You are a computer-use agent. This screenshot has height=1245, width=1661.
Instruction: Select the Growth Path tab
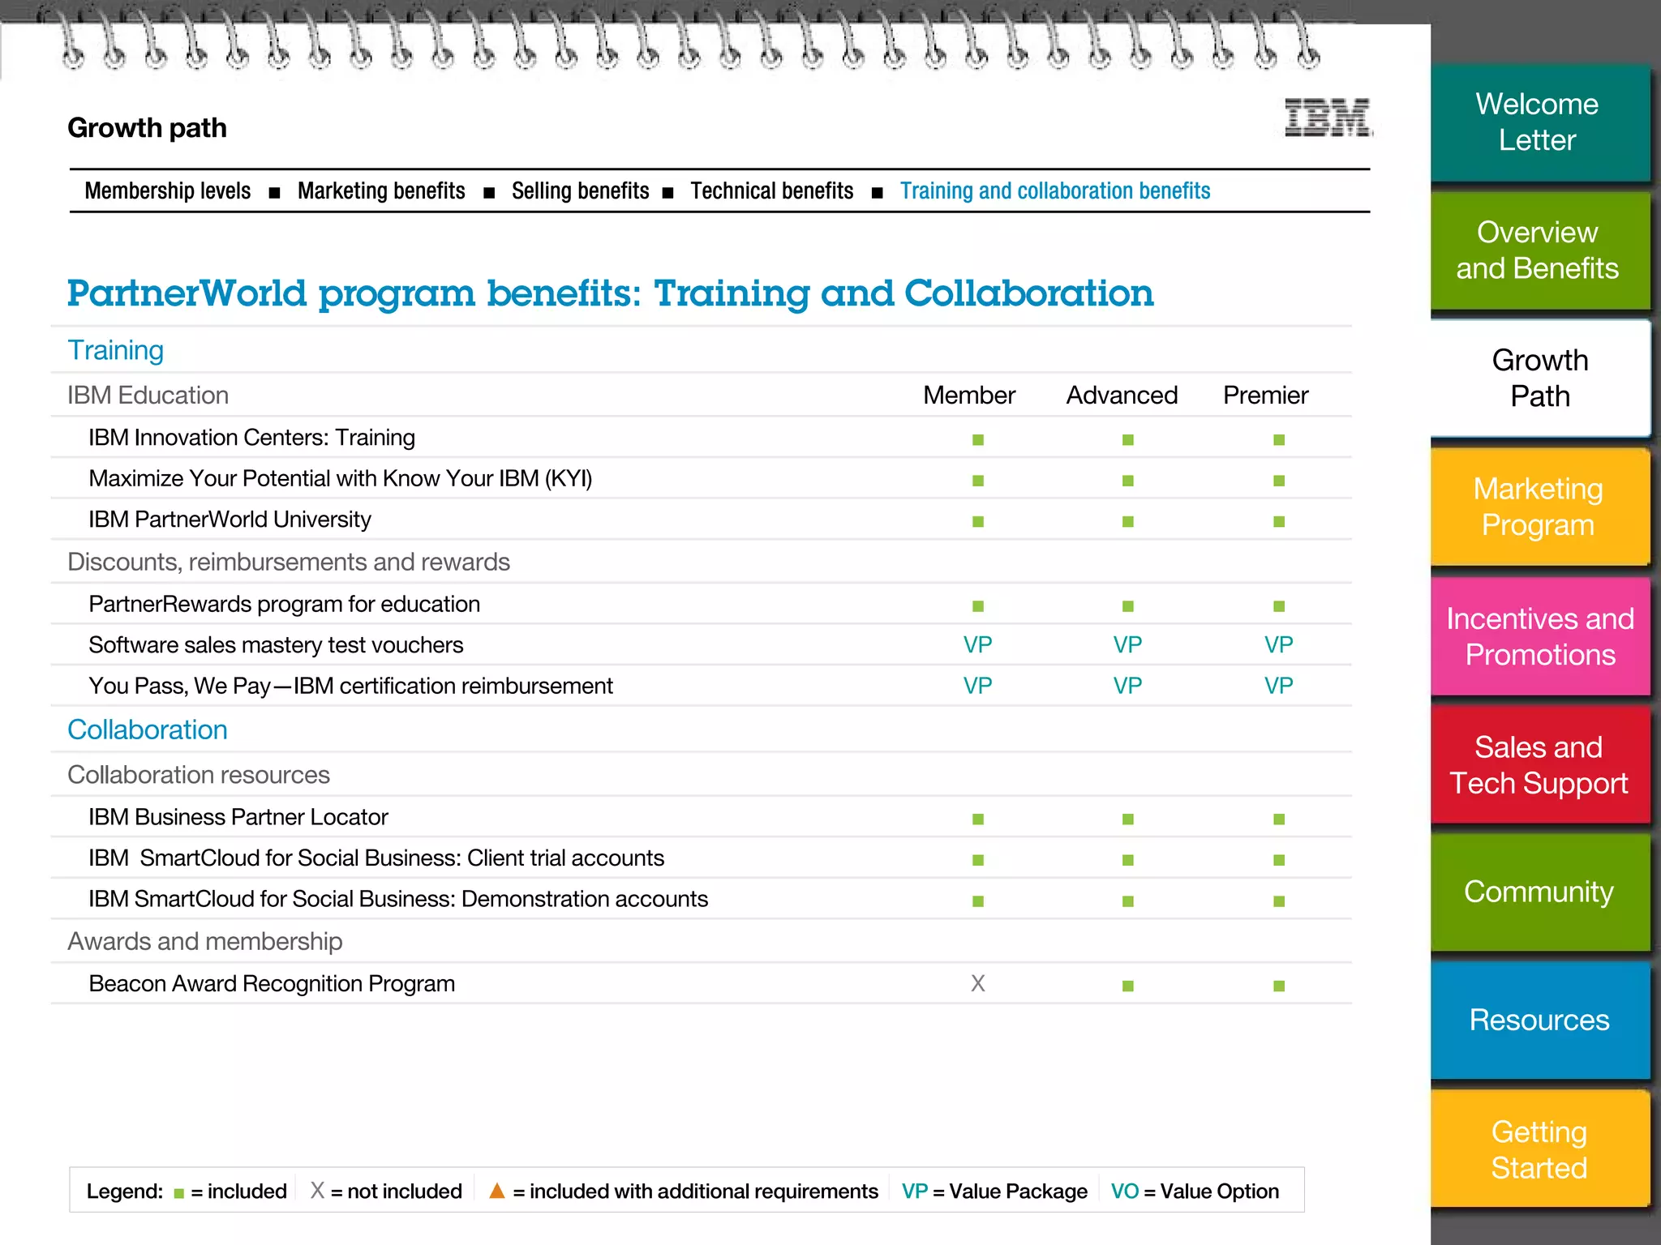[1539, 378]
